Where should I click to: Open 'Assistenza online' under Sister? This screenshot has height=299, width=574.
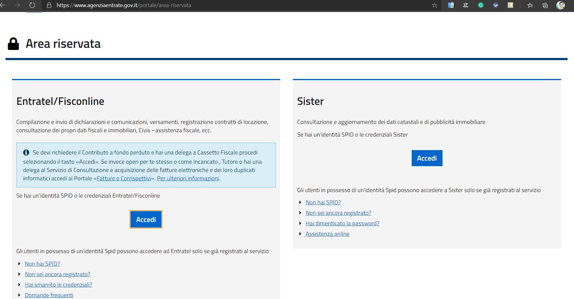pos(327,234)
